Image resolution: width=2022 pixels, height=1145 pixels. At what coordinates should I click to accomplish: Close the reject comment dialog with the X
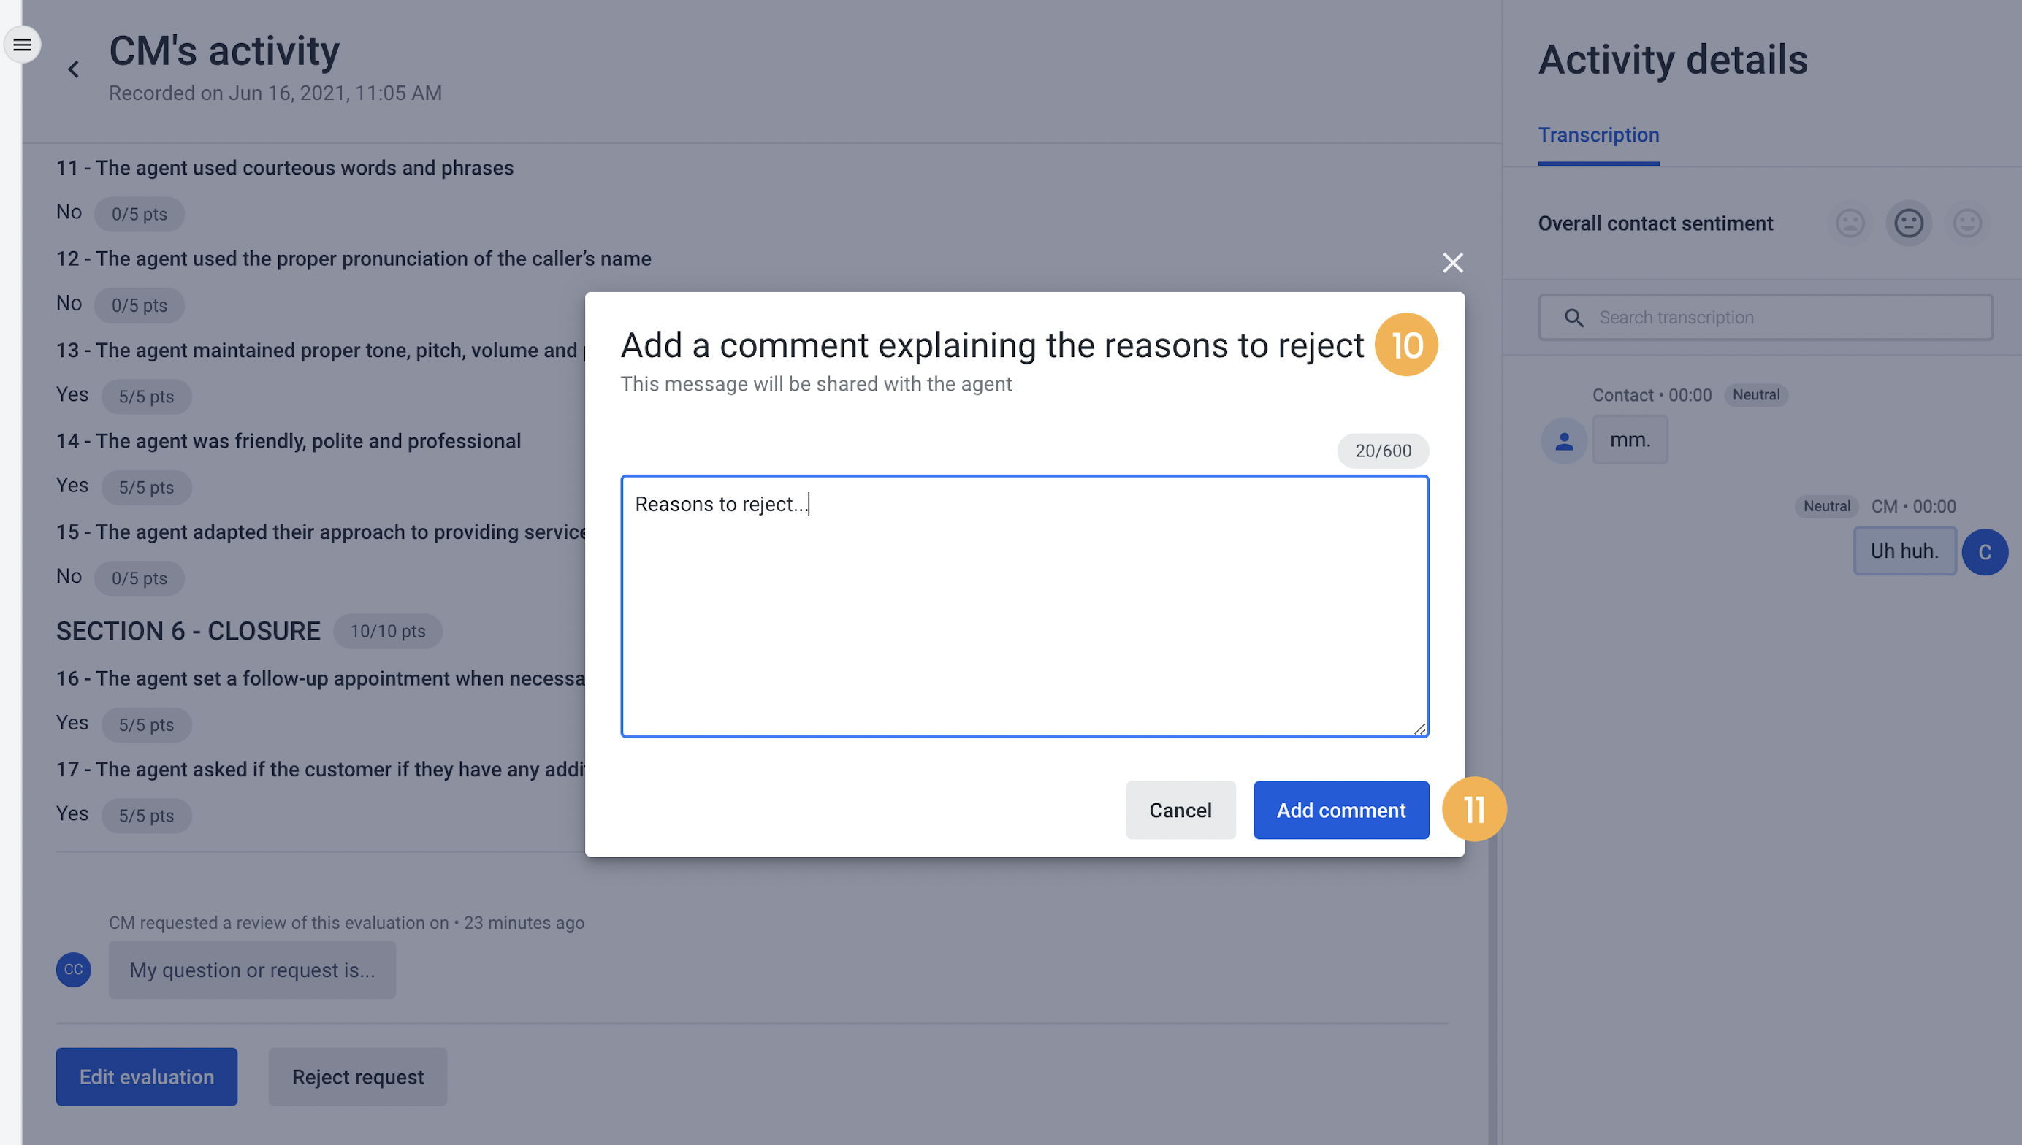(1453, 263)
